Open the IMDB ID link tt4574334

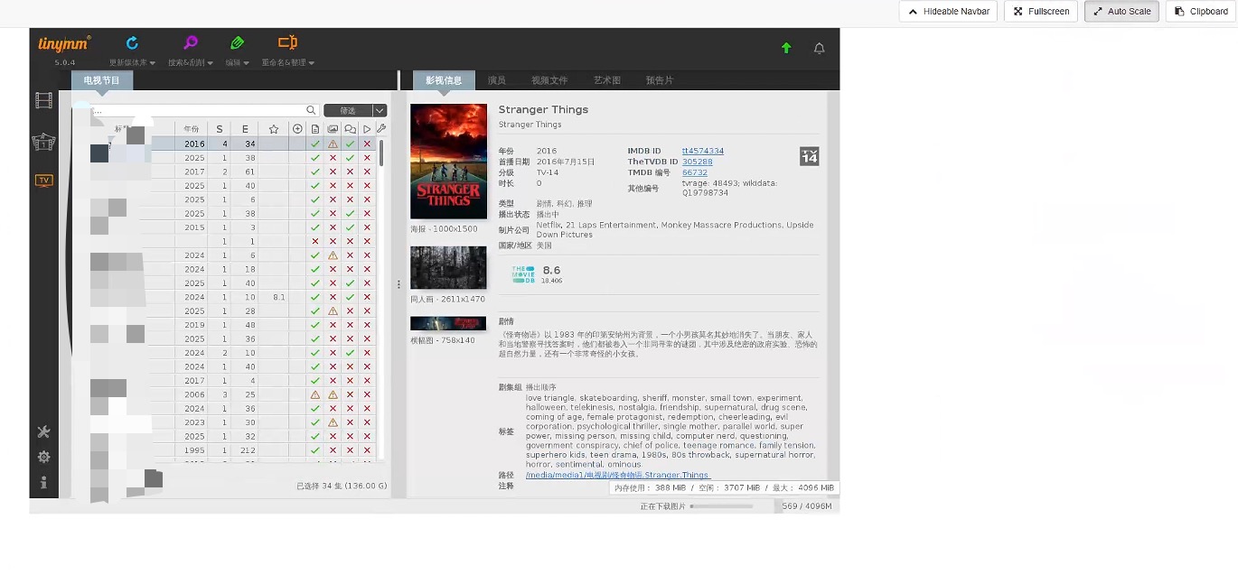(702, 151)
